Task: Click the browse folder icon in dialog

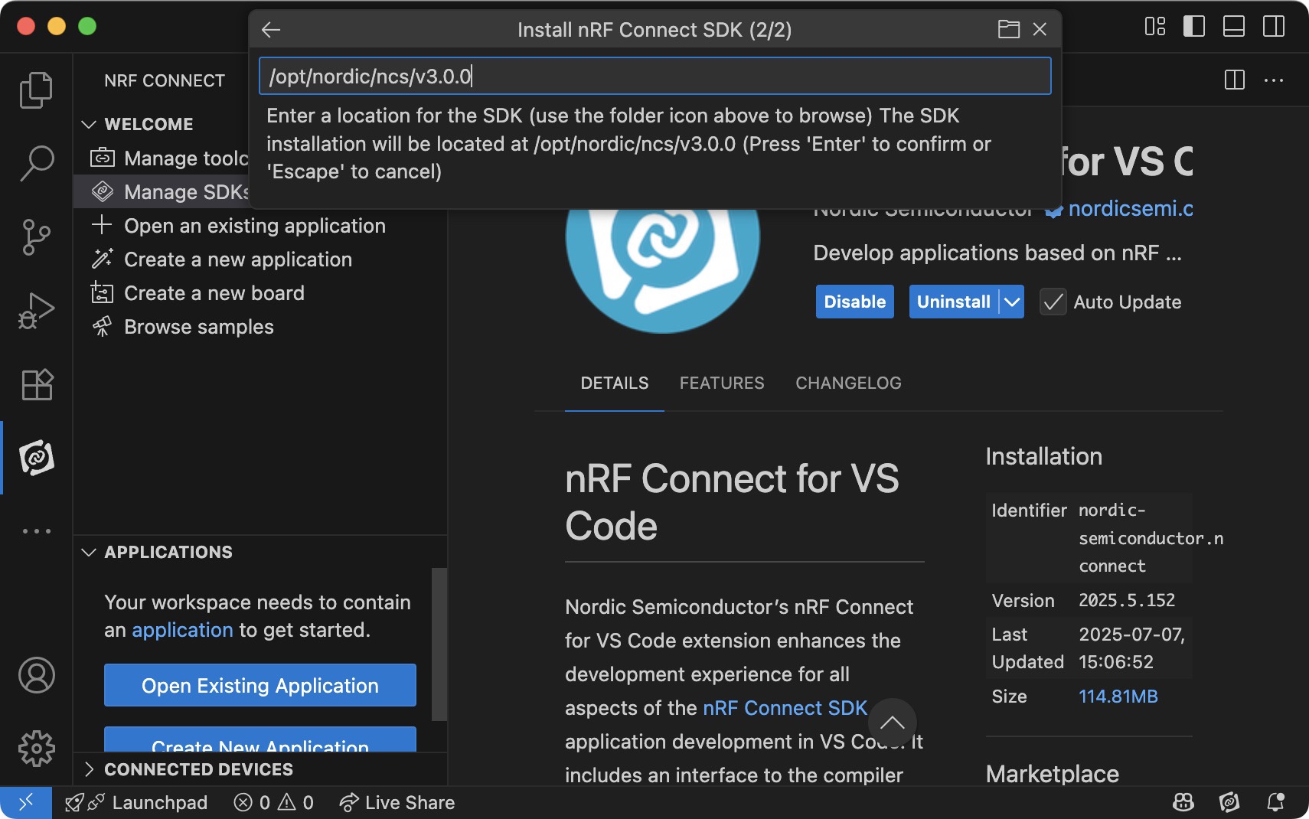Action: pyautogui.click(x=1008, y=29)
